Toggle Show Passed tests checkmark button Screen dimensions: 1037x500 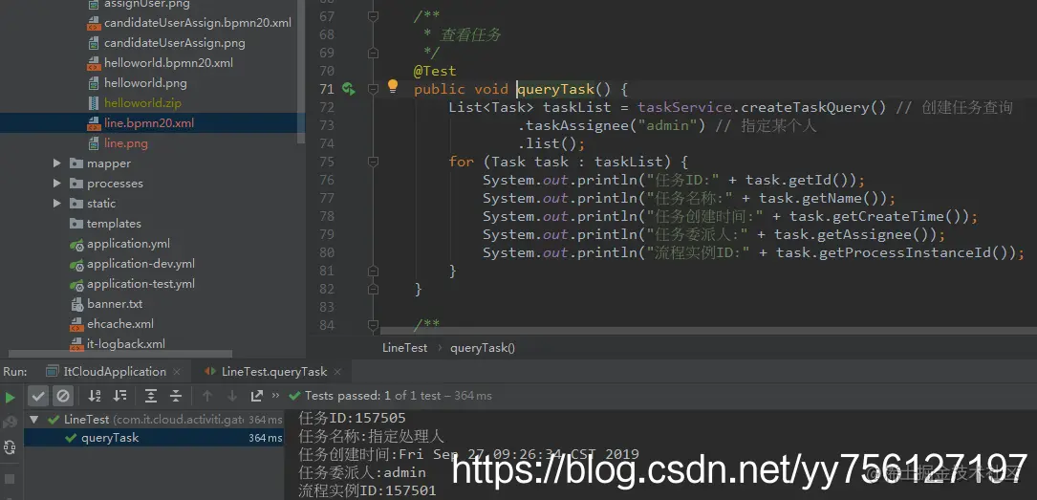point(38,396)
